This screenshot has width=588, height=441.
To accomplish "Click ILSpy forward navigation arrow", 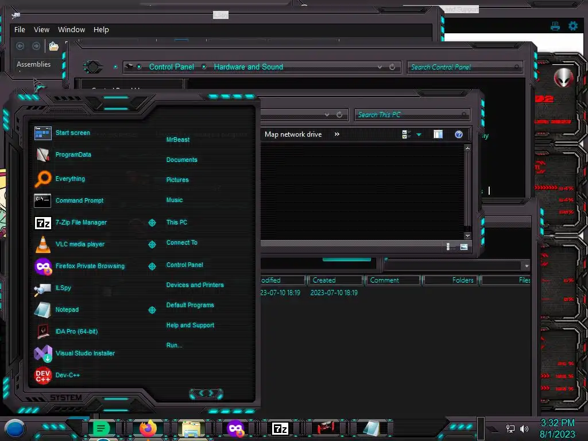I will [36, 46].
